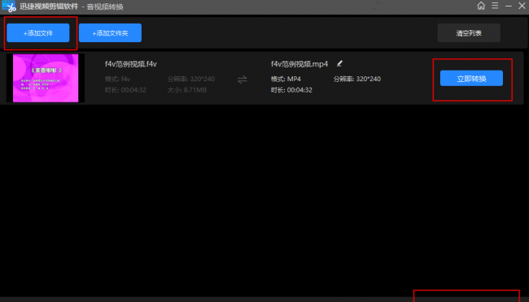Clear the list with 清空列表
Viewport: 529px width, 302px height.
[469, 33]
